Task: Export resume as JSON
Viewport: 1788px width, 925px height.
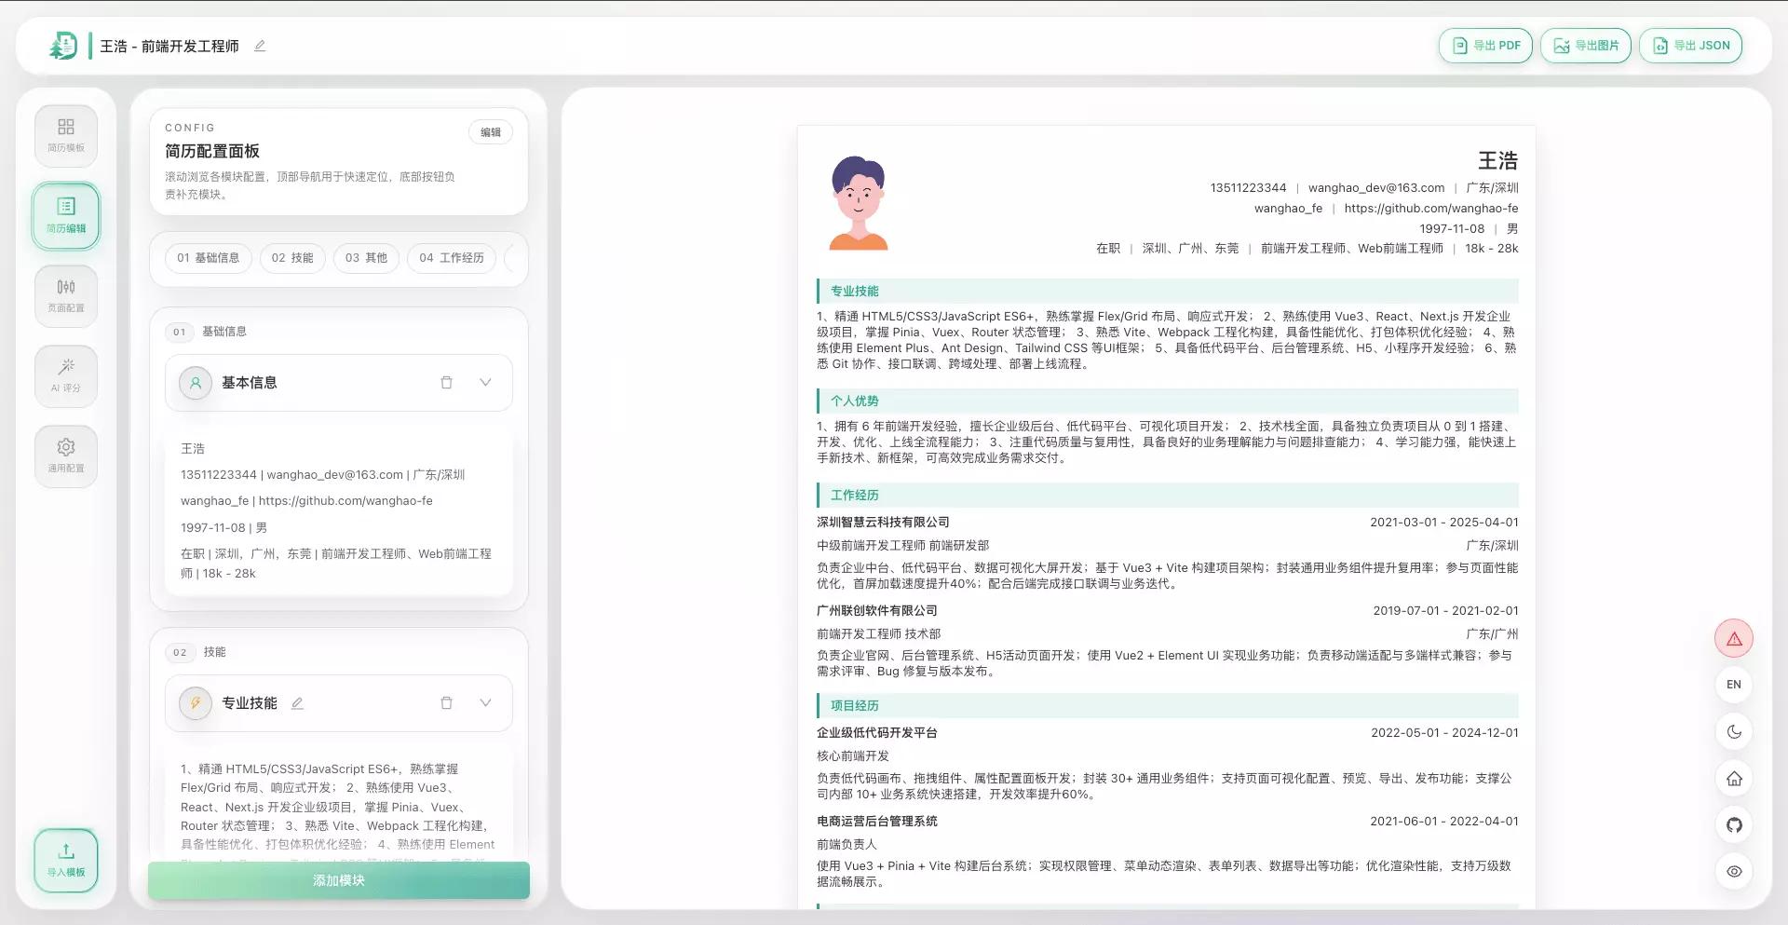Action: point(1690,46)
